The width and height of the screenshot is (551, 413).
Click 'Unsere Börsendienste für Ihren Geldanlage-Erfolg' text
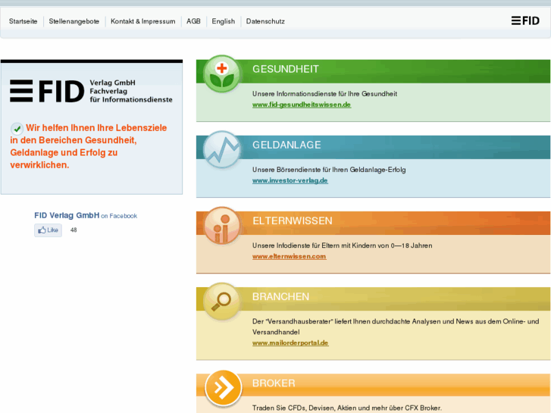pos(329,170)
